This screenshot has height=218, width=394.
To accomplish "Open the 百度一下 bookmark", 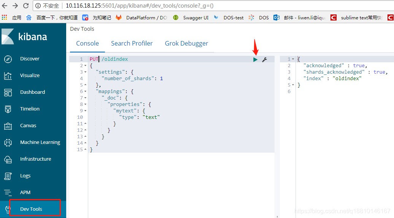I will (x=57, y=17).
